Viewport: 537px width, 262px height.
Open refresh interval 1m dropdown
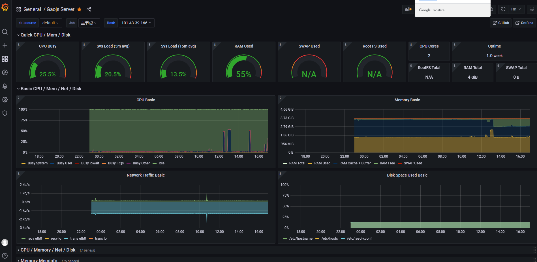tap(516, 9)
